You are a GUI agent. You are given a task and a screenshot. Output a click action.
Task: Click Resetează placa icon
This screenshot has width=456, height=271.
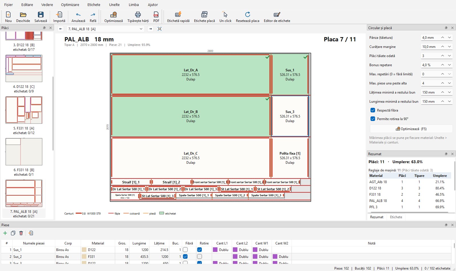tap(248, 15)
